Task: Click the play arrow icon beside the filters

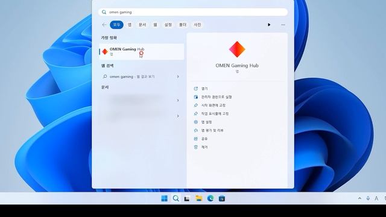Action: [x=269, y=25]
